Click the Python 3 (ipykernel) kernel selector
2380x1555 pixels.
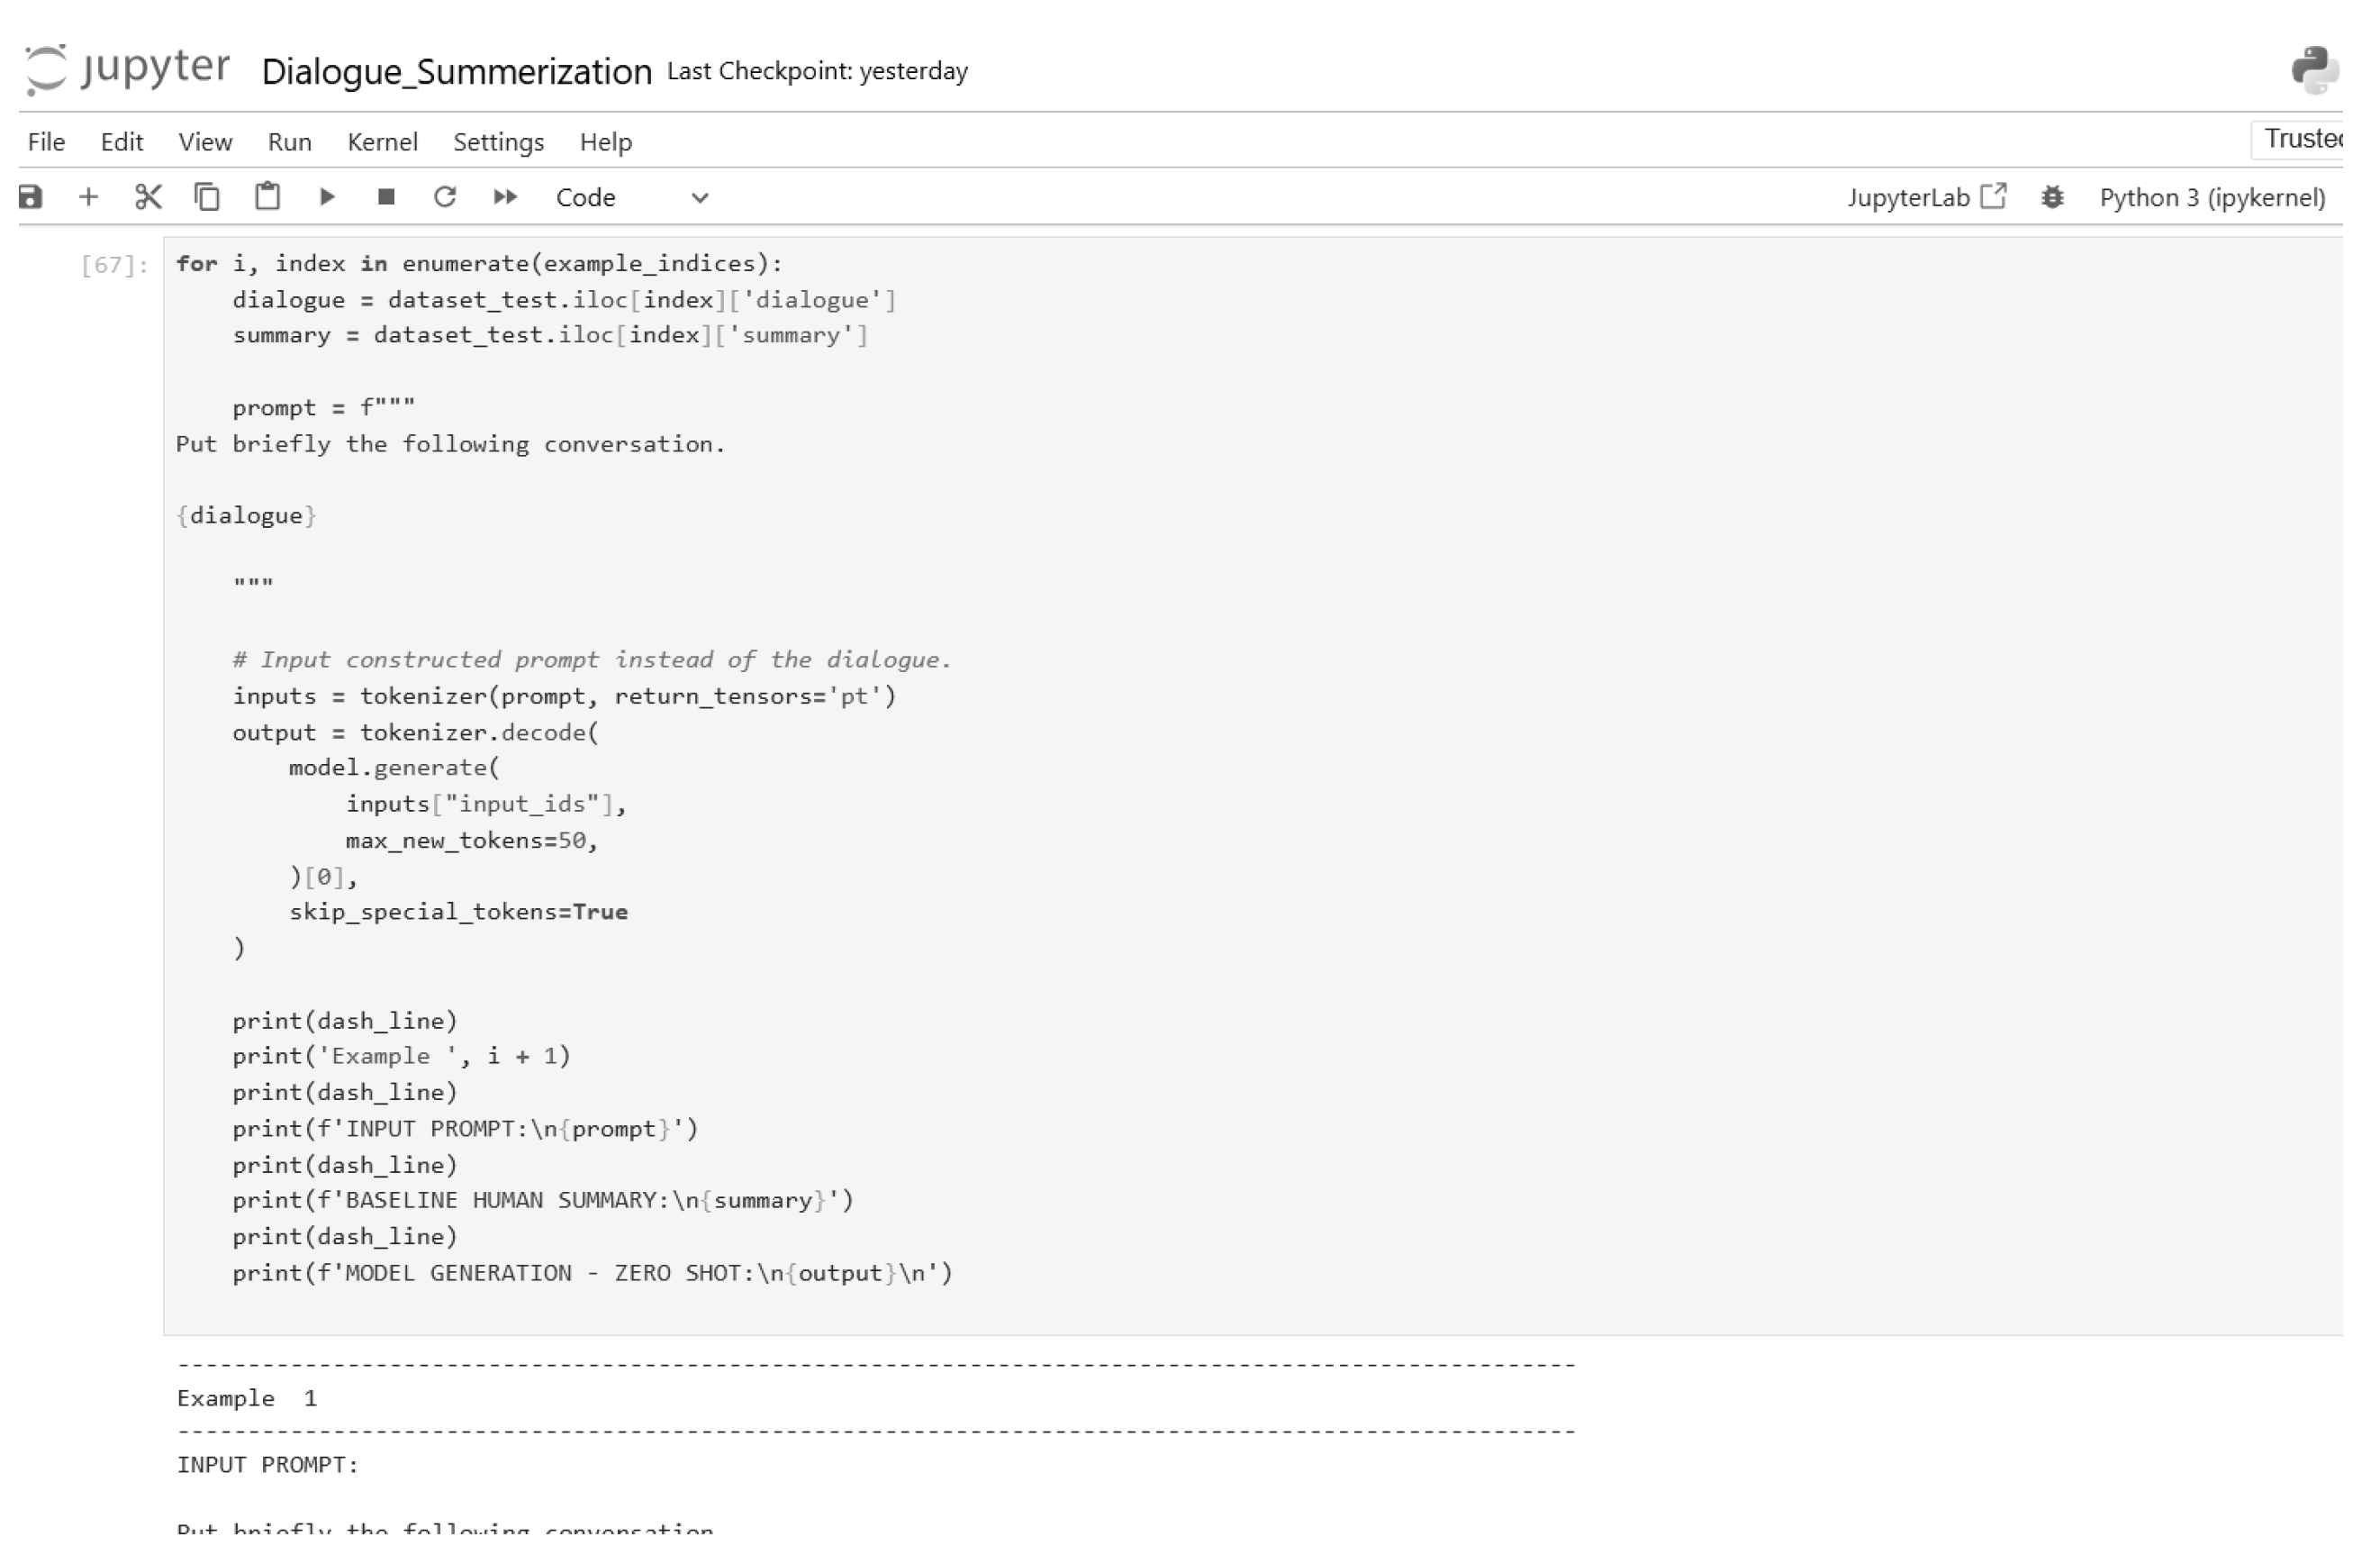(x=2212, y=198)
